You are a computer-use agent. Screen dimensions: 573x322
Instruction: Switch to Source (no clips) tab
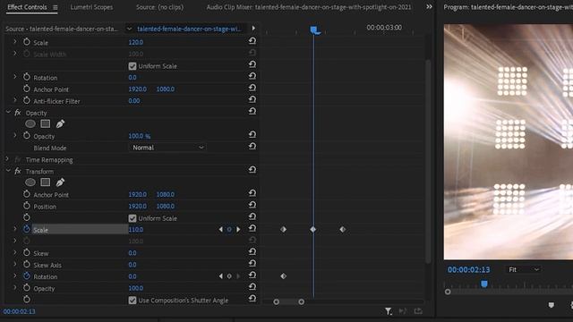pos(159,7)
